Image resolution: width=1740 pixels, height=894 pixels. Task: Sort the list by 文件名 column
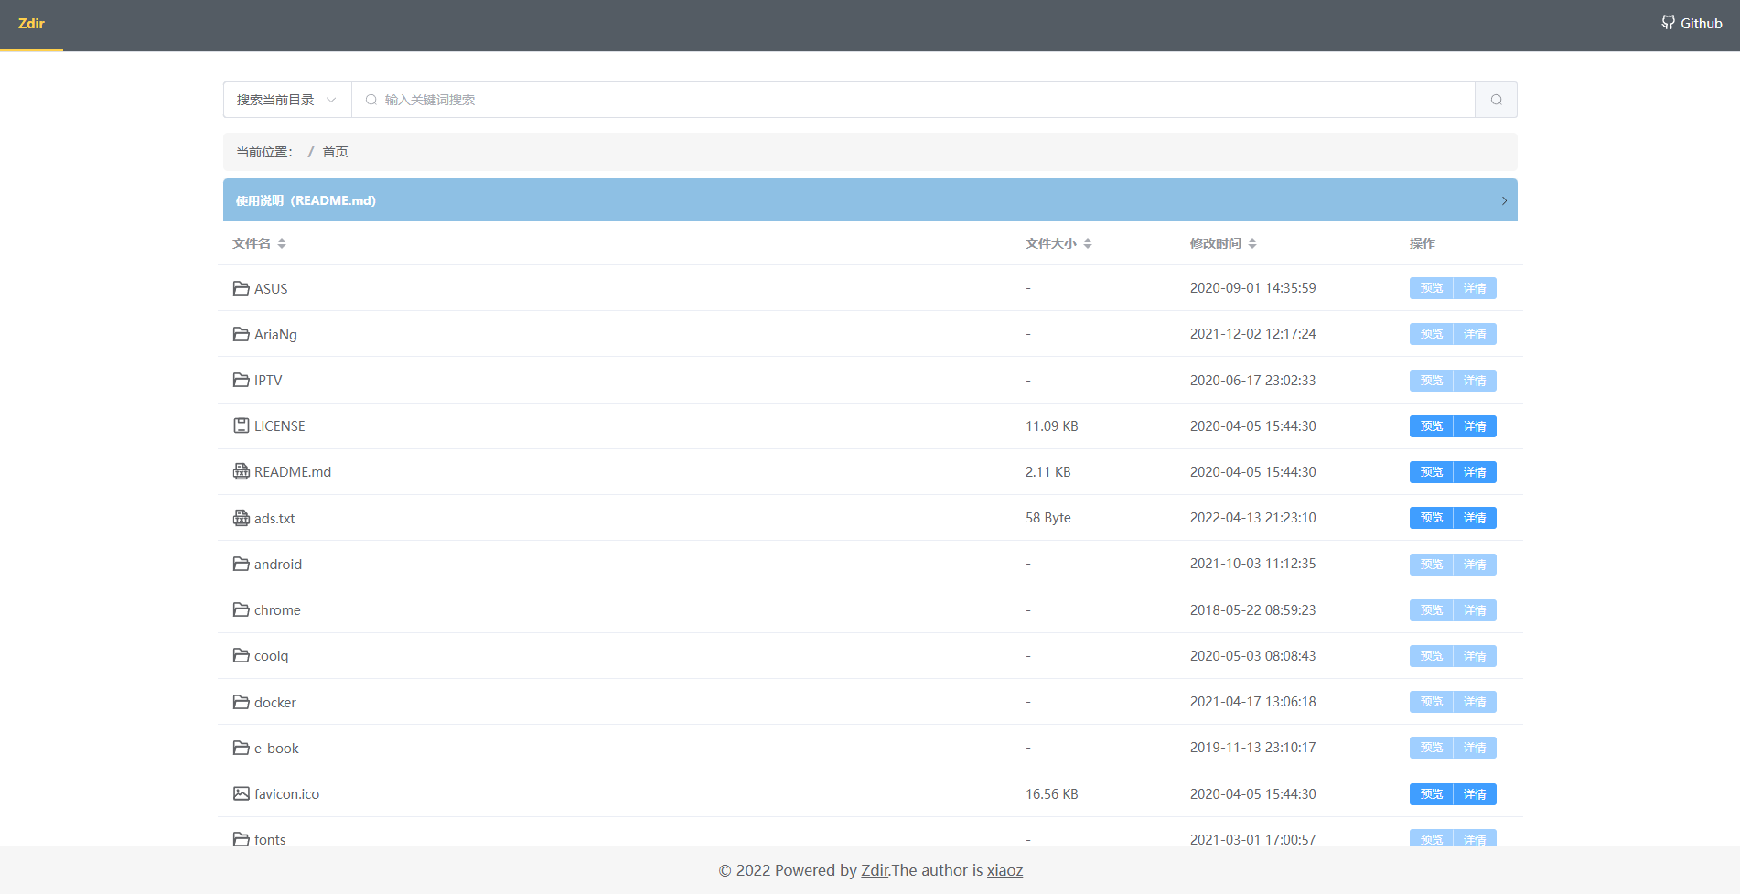[x=259, y=243]
